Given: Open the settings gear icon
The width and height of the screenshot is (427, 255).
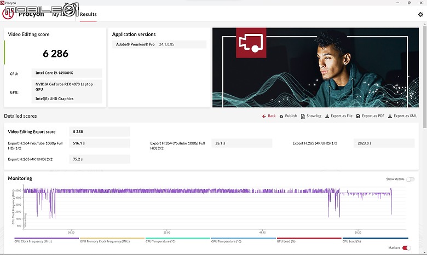Looking at the screenshot, I should [420, 14].
